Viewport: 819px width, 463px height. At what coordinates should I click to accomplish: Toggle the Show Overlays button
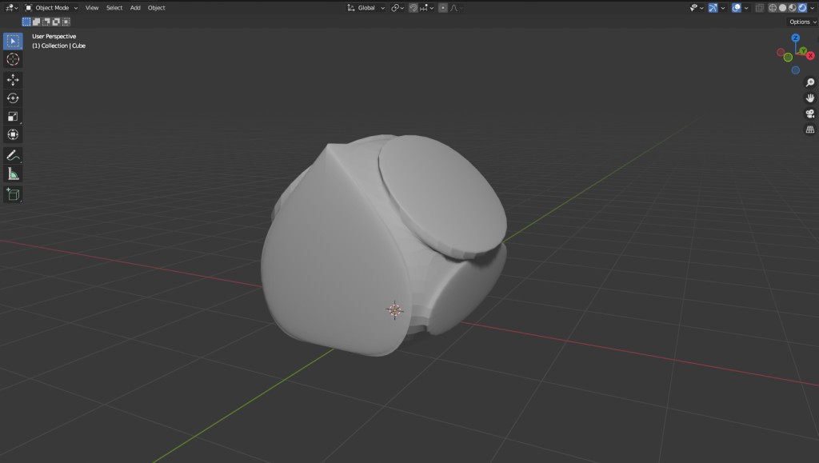point(737,8)
